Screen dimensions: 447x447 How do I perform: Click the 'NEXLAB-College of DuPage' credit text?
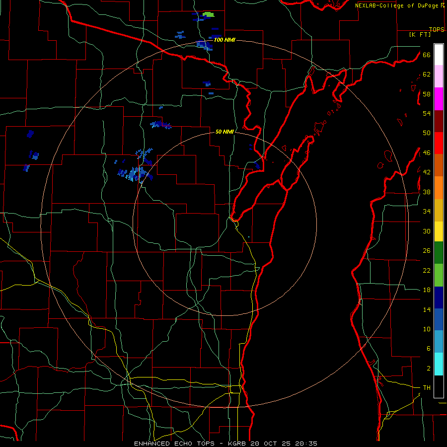point(396,5)
